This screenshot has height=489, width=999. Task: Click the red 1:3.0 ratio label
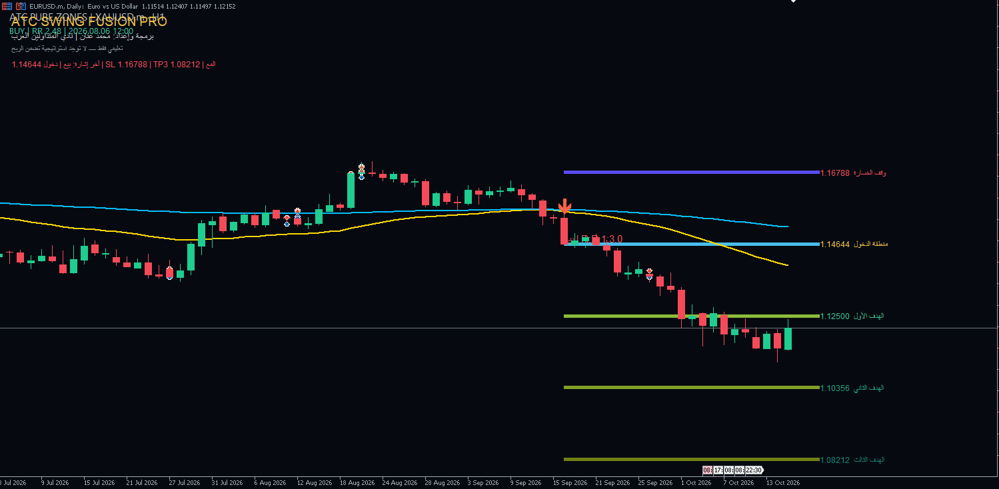(x=612, y=239)
